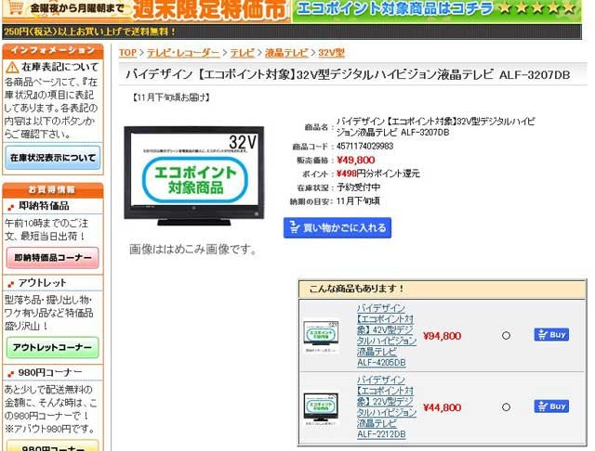
Task: Click the red arrow icon beside 即納特価品
Action: [10, 207]
